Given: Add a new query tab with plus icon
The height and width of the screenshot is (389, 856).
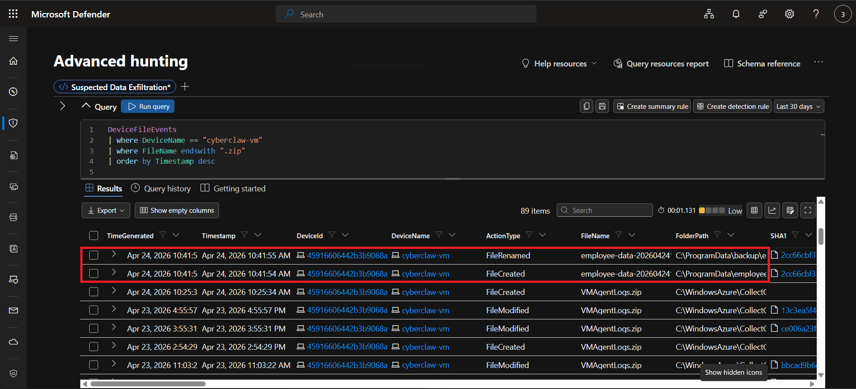Looking at the screenshot, I should tap(185, 87).
